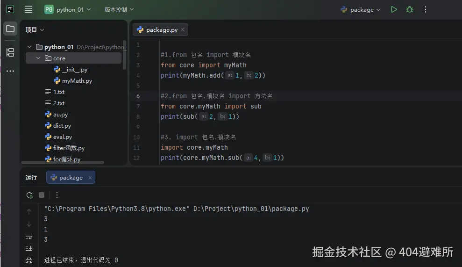Click the print(core.myMath.sub line
Screen dimensions: 462x267
point(222,158)
